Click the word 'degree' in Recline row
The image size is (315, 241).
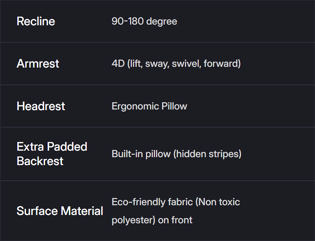[x=161, y=21]
